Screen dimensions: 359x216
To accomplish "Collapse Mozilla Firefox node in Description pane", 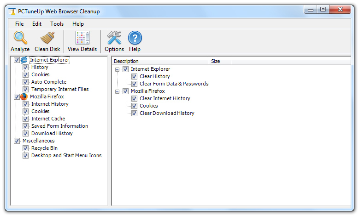I will [x=117, y=91].
